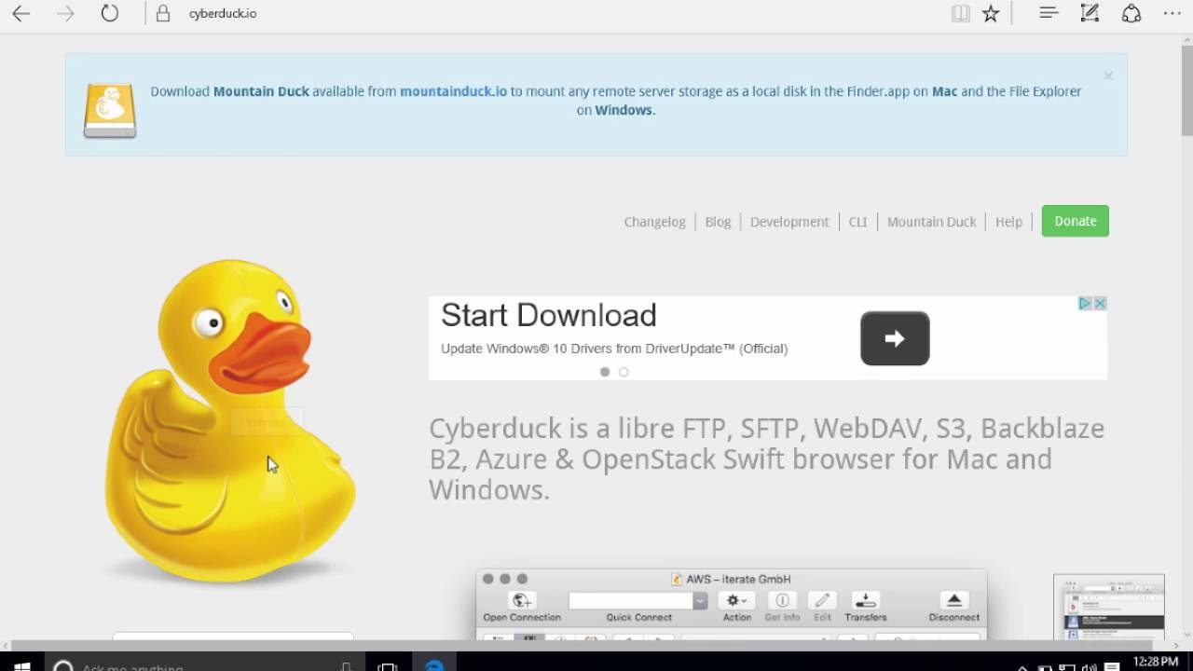The image size is (1193, 671).
Task: Go back to the previous page
Action: [21, 13]
